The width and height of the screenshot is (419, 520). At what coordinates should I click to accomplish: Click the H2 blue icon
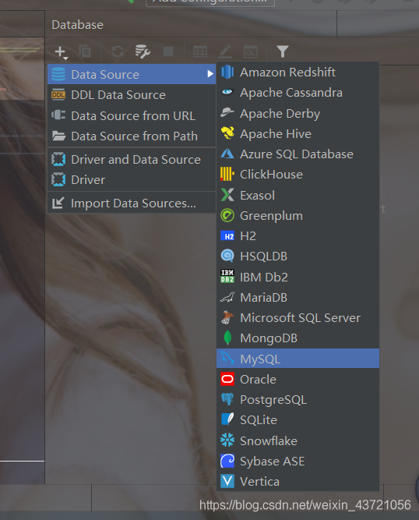coord(227,236)
